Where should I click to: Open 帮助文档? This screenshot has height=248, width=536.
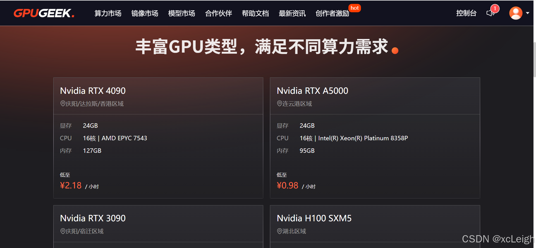(x=255, y=13)
